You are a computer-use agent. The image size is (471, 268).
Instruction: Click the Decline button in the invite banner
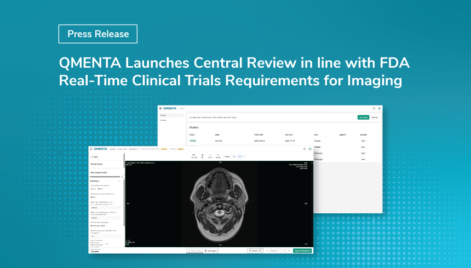tap(375, 118)
